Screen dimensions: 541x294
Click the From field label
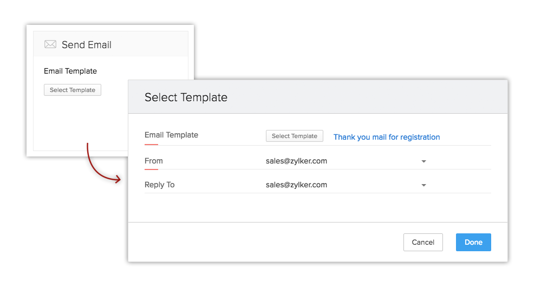[x=154, y=161]
